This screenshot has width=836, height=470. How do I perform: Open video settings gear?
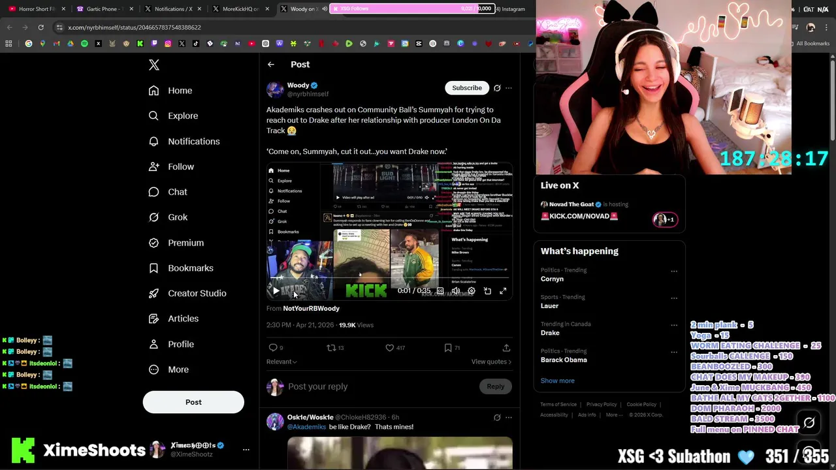(472, 291)
